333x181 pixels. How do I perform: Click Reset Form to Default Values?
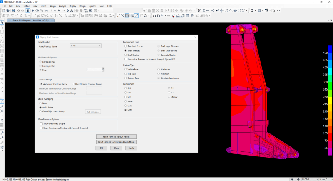click(x=116, y=137)
